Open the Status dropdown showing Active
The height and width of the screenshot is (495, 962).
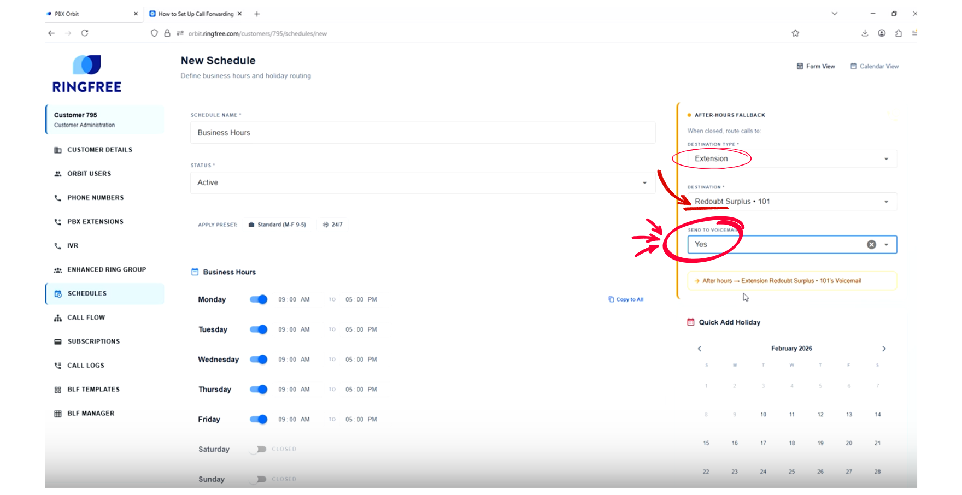click(423, 182)
